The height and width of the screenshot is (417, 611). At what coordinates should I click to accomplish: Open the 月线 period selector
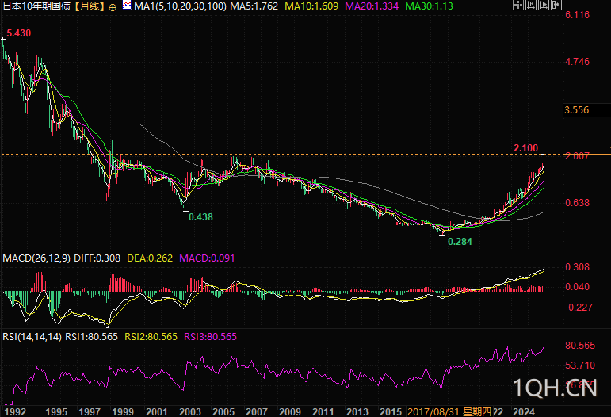(x=89, y=6)
